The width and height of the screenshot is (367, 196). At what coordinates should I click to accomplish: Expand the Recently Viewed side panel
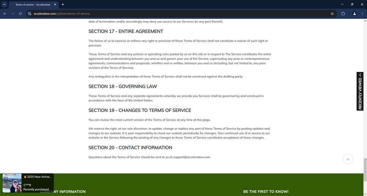(360, 91)
